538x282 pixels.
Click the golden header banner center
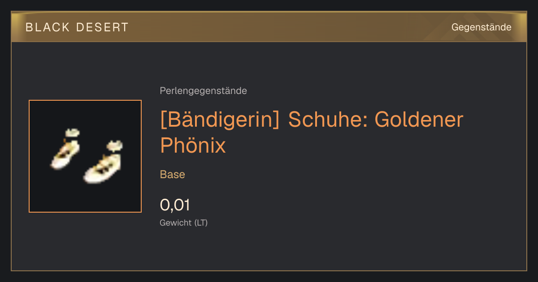tap(269, 27)
